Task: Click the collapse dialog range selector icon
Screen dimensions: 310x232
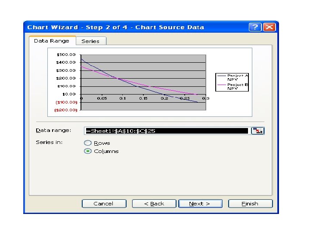Action: [x=257, y=131]
